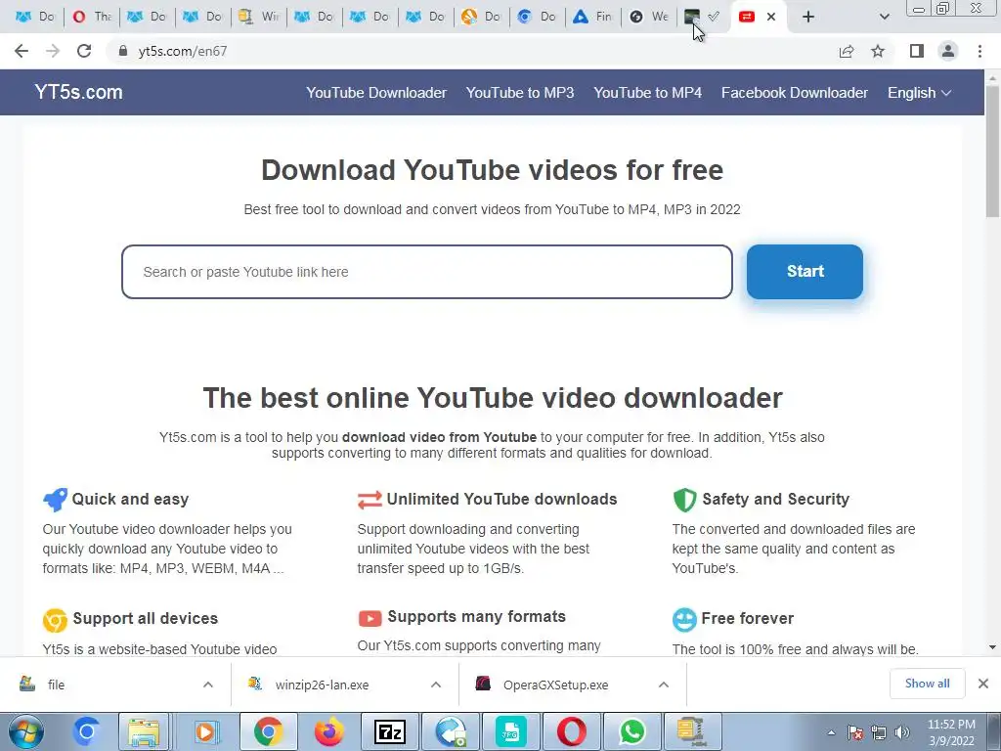Switch to the first 'Do' tab
The image size is (1001, 751).
tap(35, 17)
